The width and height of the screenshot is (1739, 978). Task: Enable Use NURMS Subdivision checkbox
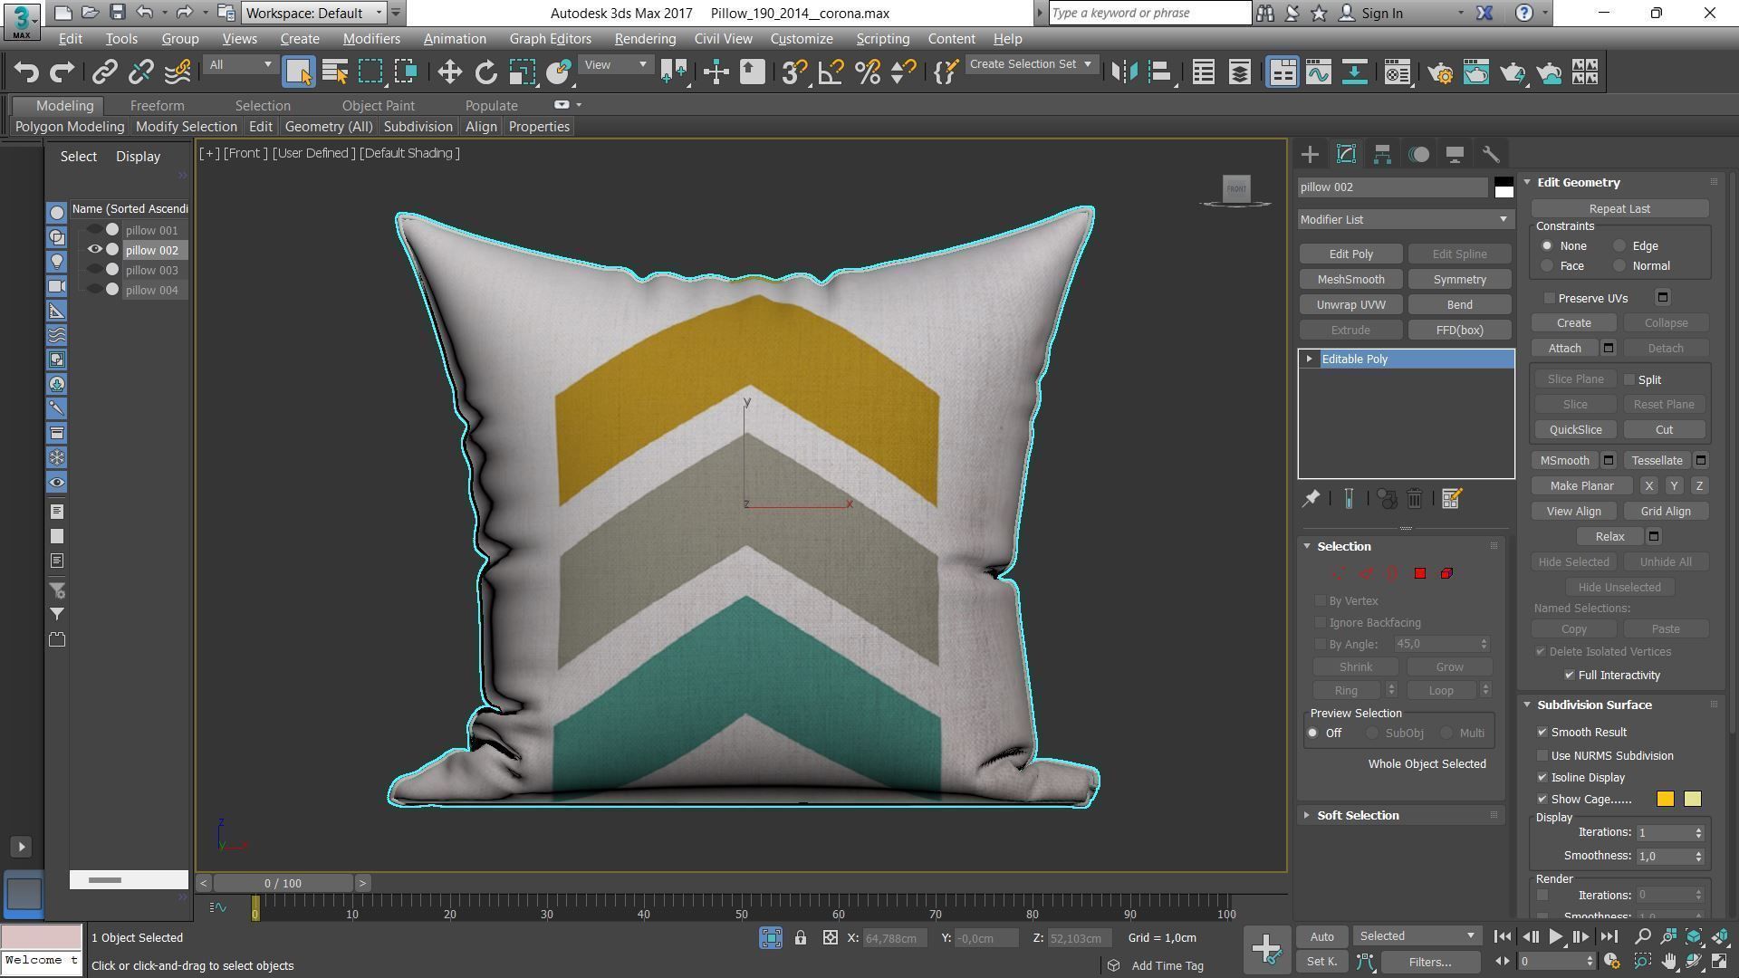click(1542, 755)
